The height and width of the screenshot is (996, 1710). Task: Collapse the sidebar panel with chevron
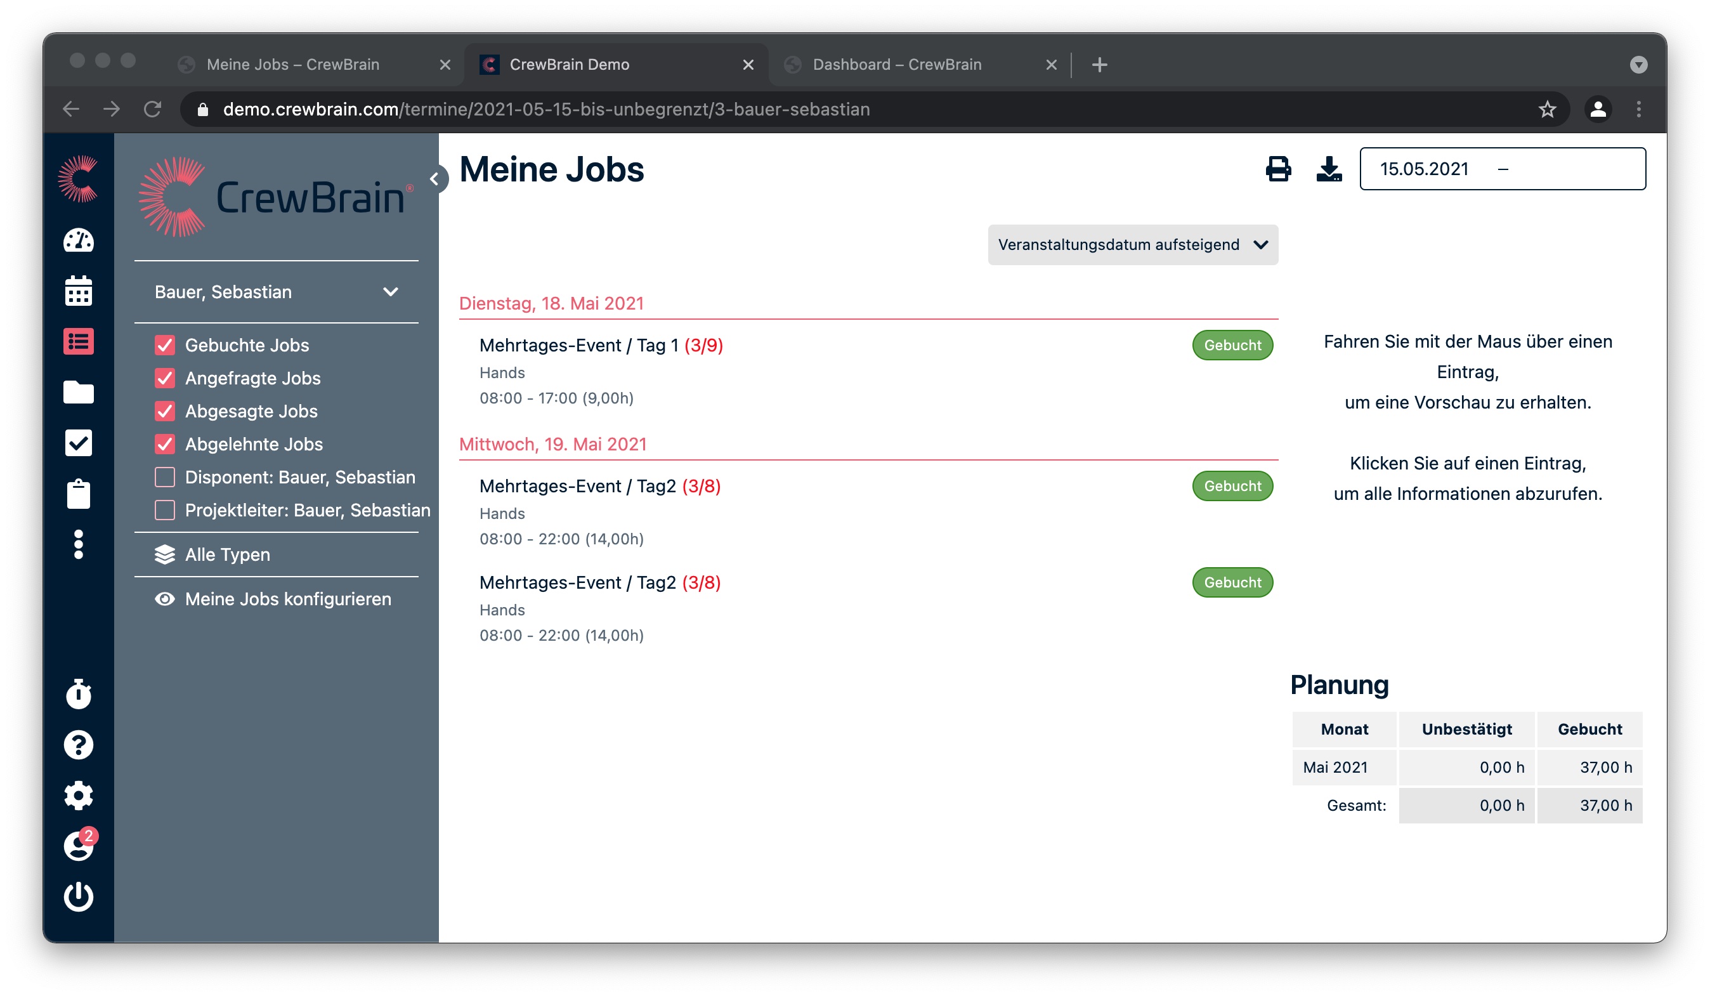435,179
